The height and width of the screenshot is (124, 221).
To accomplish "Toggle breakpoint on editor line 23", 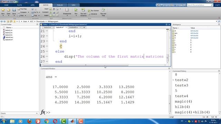I will point(47,41).
